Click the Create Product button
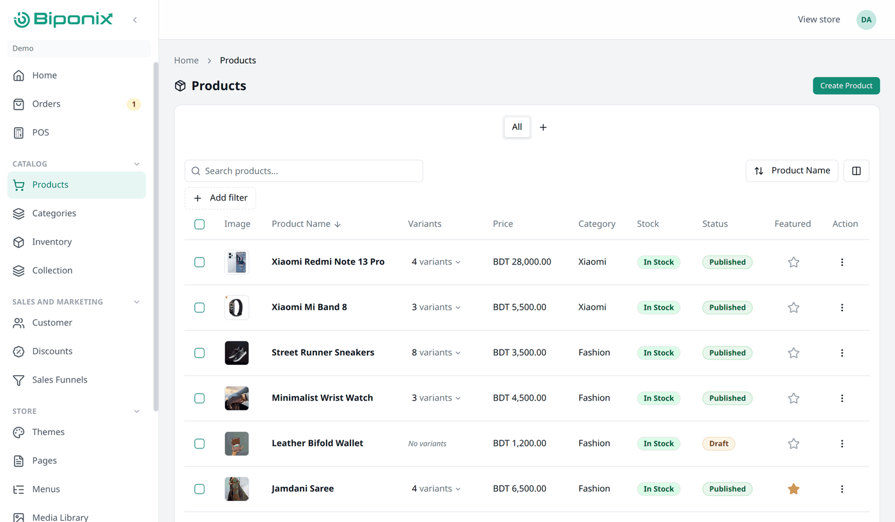 846,86
